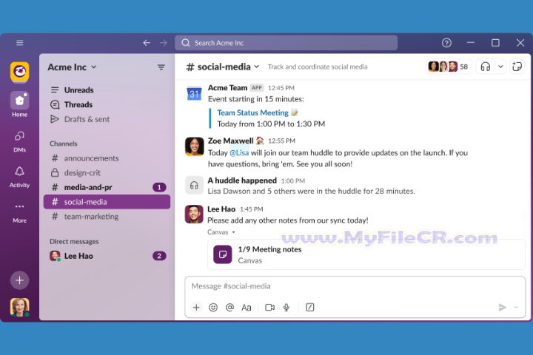Open the DMs tab in sidebar
533x355 pixels.
click(20, 142)
